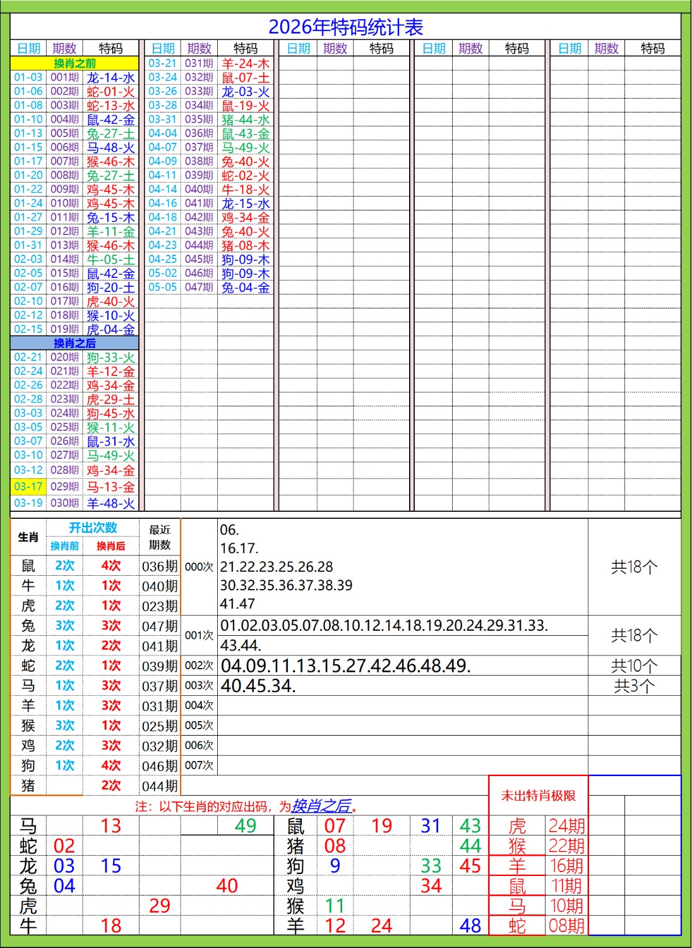Click the period cell 020期
The image size is (692, 948).
(x=64, y=357)
